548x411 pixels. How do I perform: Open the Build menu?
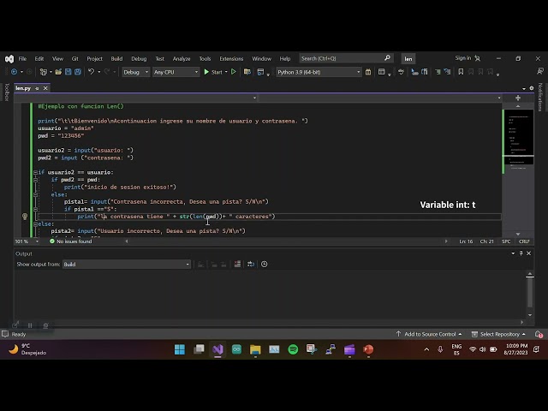pos(116,59)
